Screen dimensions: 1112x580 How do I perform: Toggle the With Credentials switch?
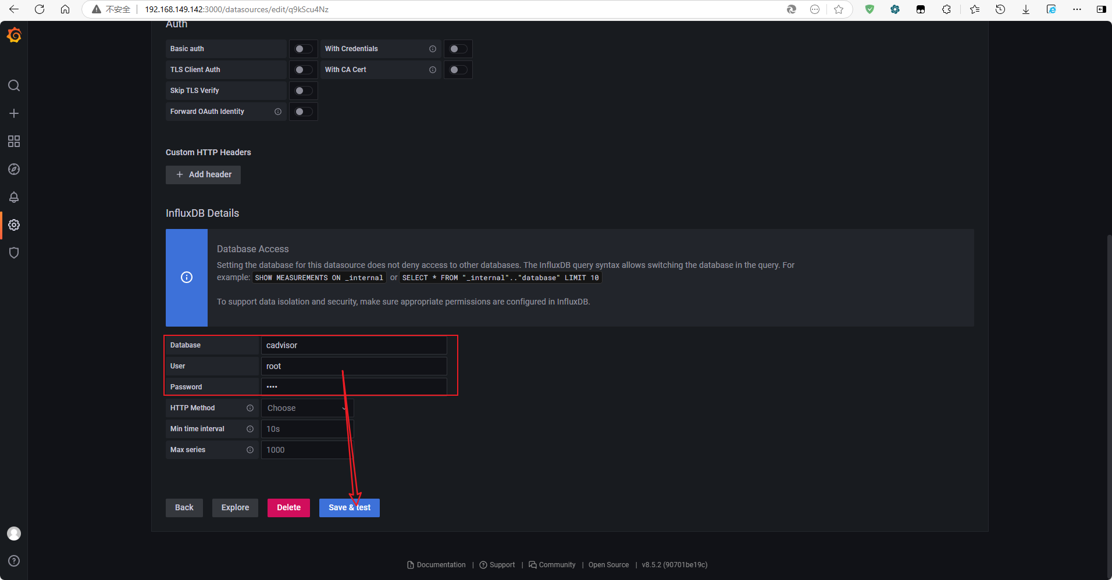pos(458,49)
